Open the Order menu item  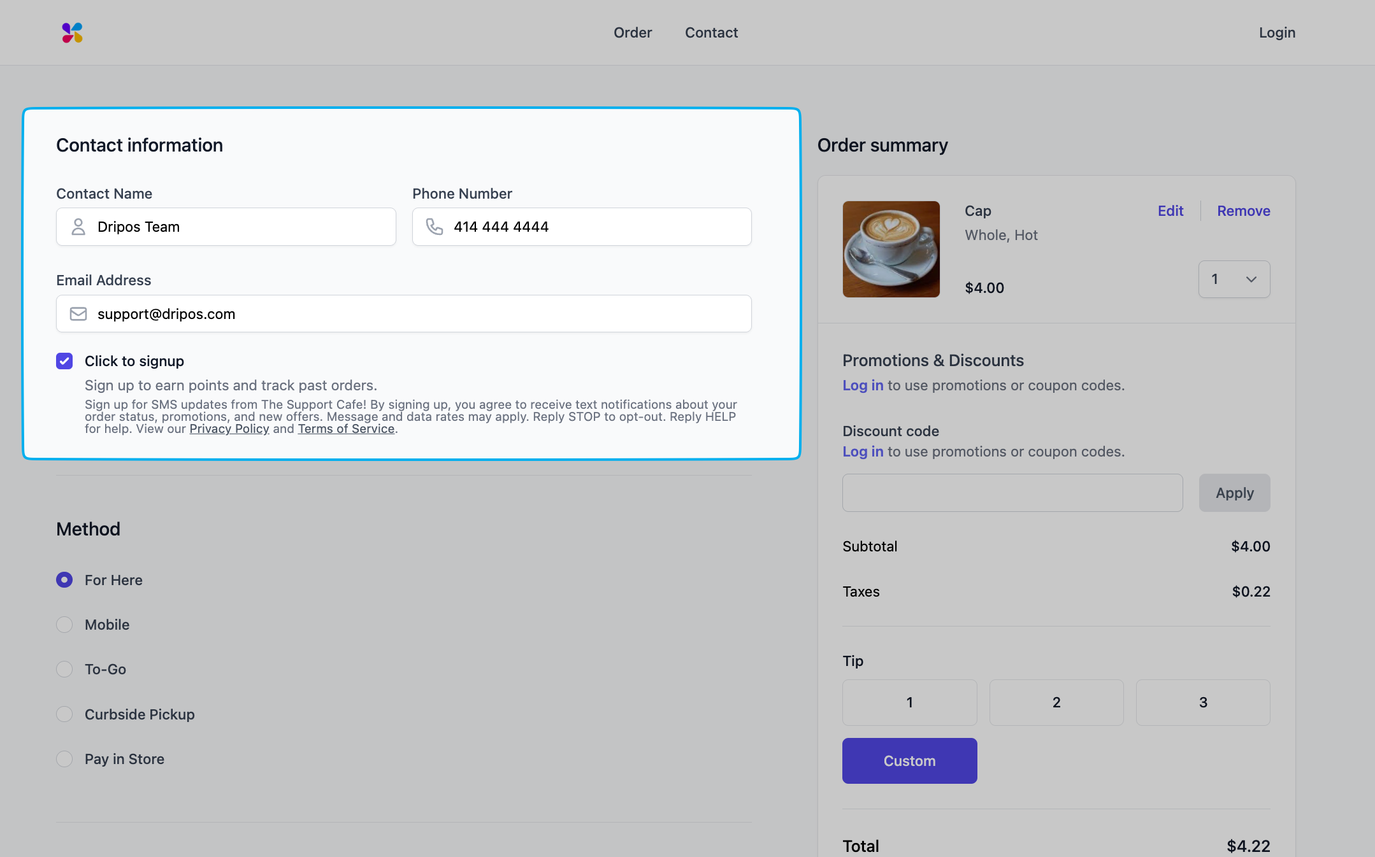point(632,32)
